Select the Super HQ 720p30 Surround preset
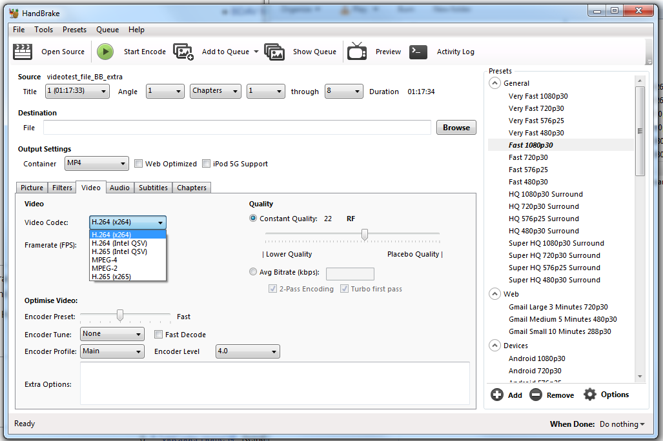 [x=555, y=255]
